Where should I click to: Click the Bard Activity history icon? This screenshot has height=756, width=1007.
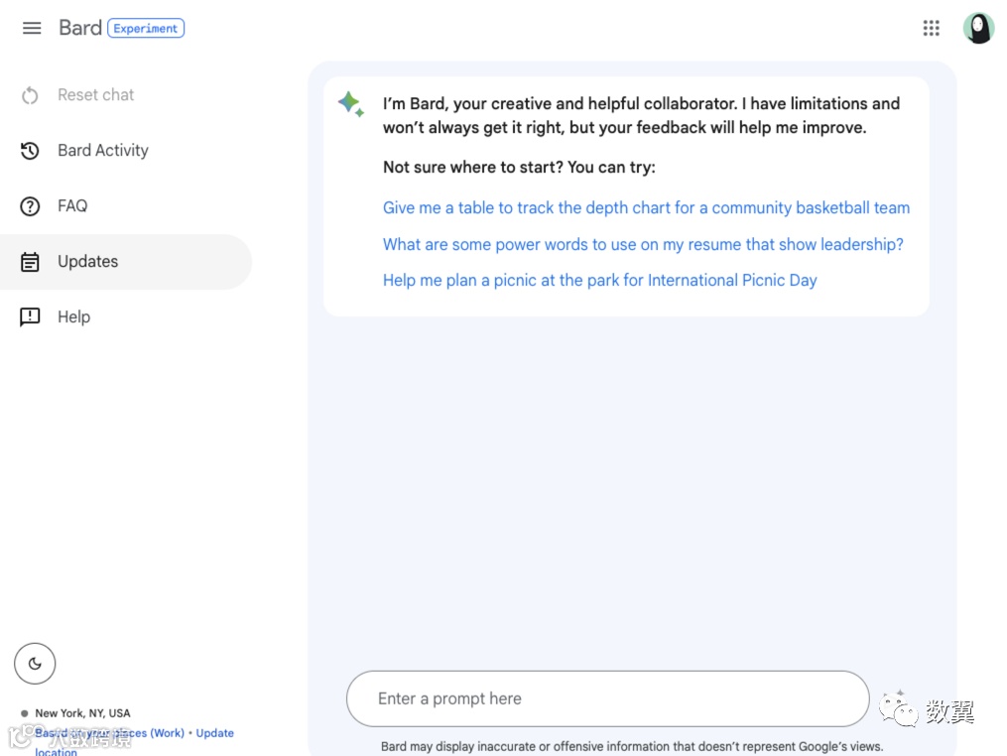coord(30,151)
